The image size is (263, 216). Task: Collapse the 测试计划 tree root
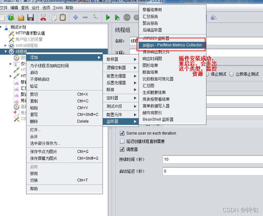click(1, 27)
